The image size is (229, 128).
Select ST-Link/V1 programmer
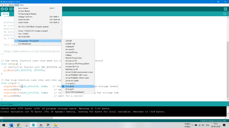(x=78, y=89)
